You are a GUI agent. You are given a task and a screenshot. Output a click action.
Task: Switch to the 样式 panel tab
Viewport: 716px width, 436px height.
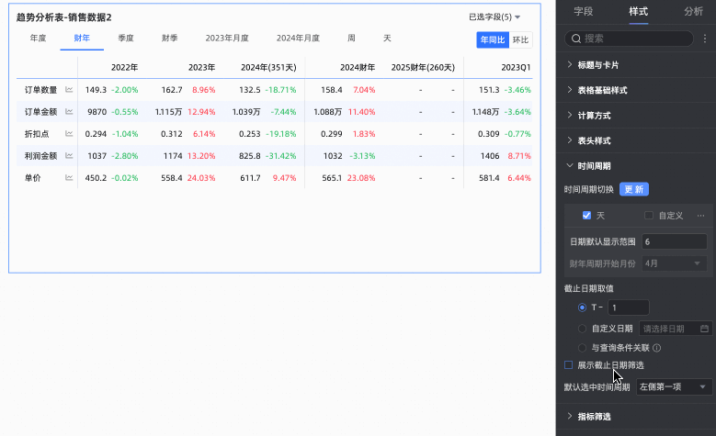638,12
